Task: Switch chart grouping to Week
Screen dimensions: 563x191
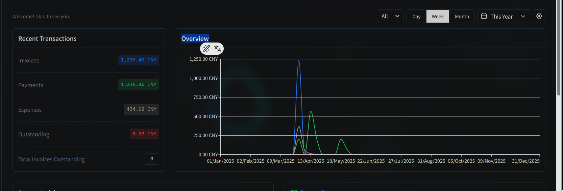Action: (438, 16)
